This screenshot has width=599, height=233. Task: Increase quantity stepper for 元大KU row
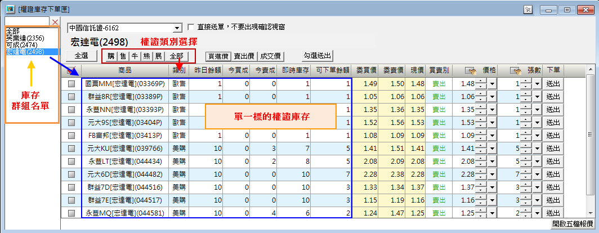point(525,146)
